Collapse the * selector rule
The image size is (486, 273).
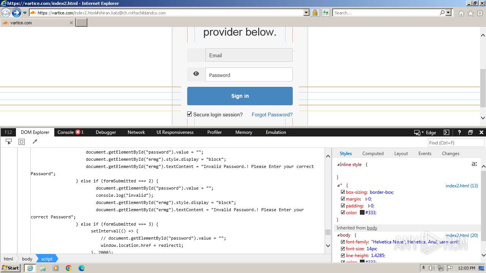(x=338, y=186)
